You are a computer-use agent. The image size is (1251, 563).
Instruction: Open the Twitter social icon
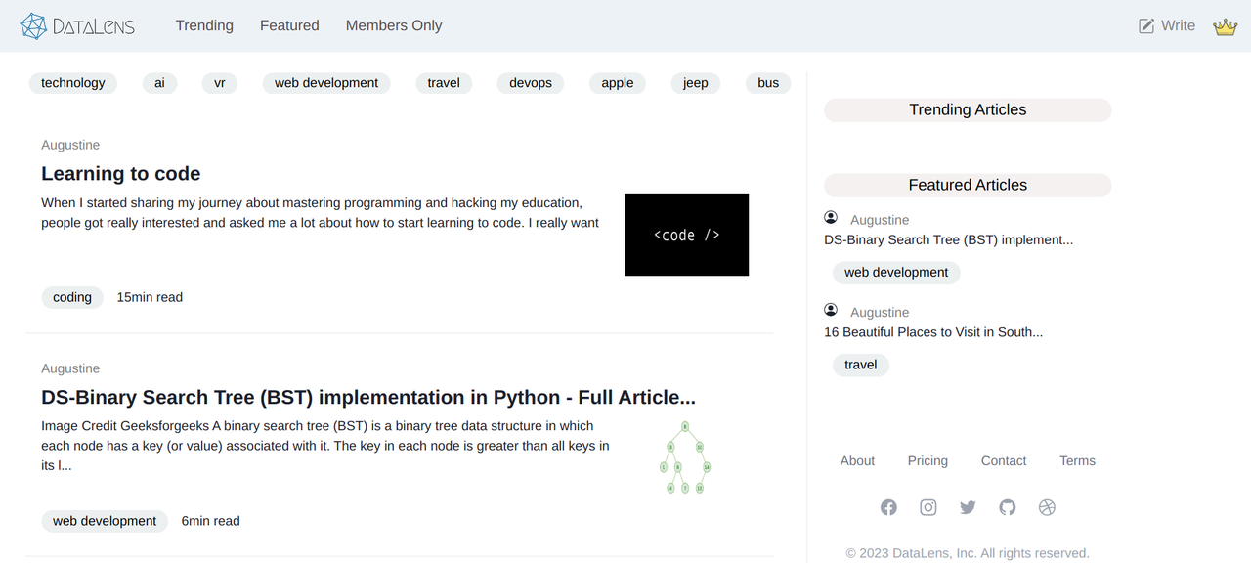tap(968, 507)
